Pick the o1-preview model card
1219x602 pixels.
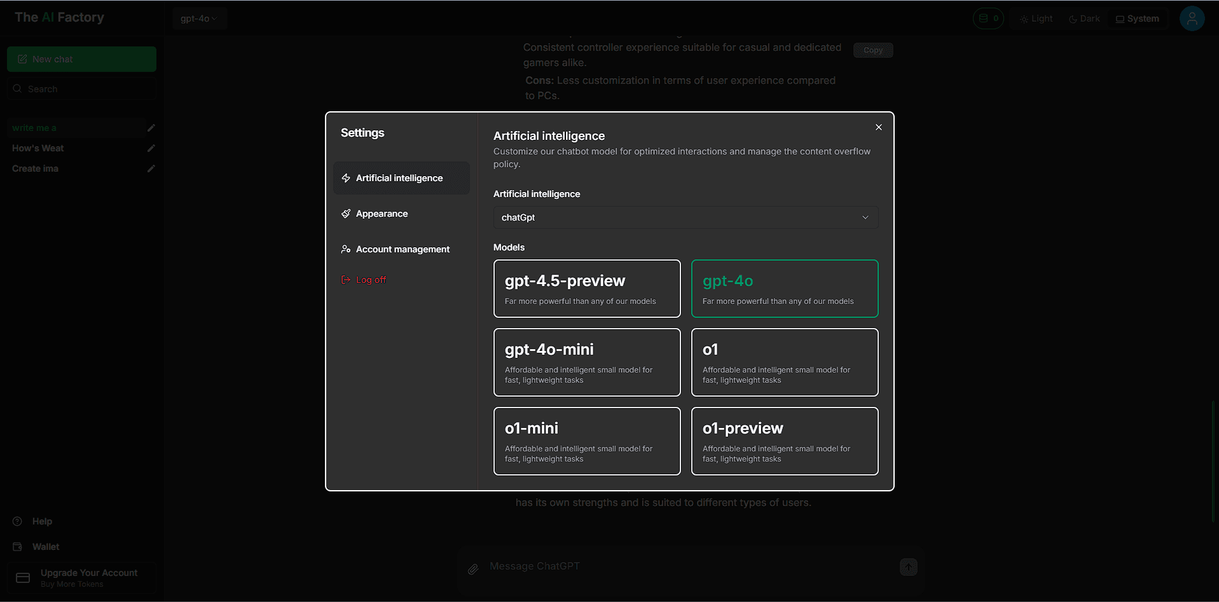(785, 441)
